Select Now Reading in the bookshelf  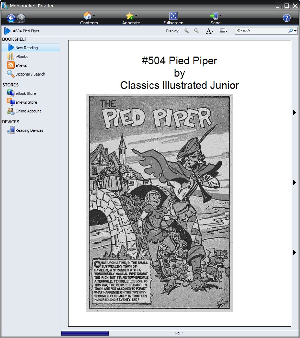[x=31, y=48]
